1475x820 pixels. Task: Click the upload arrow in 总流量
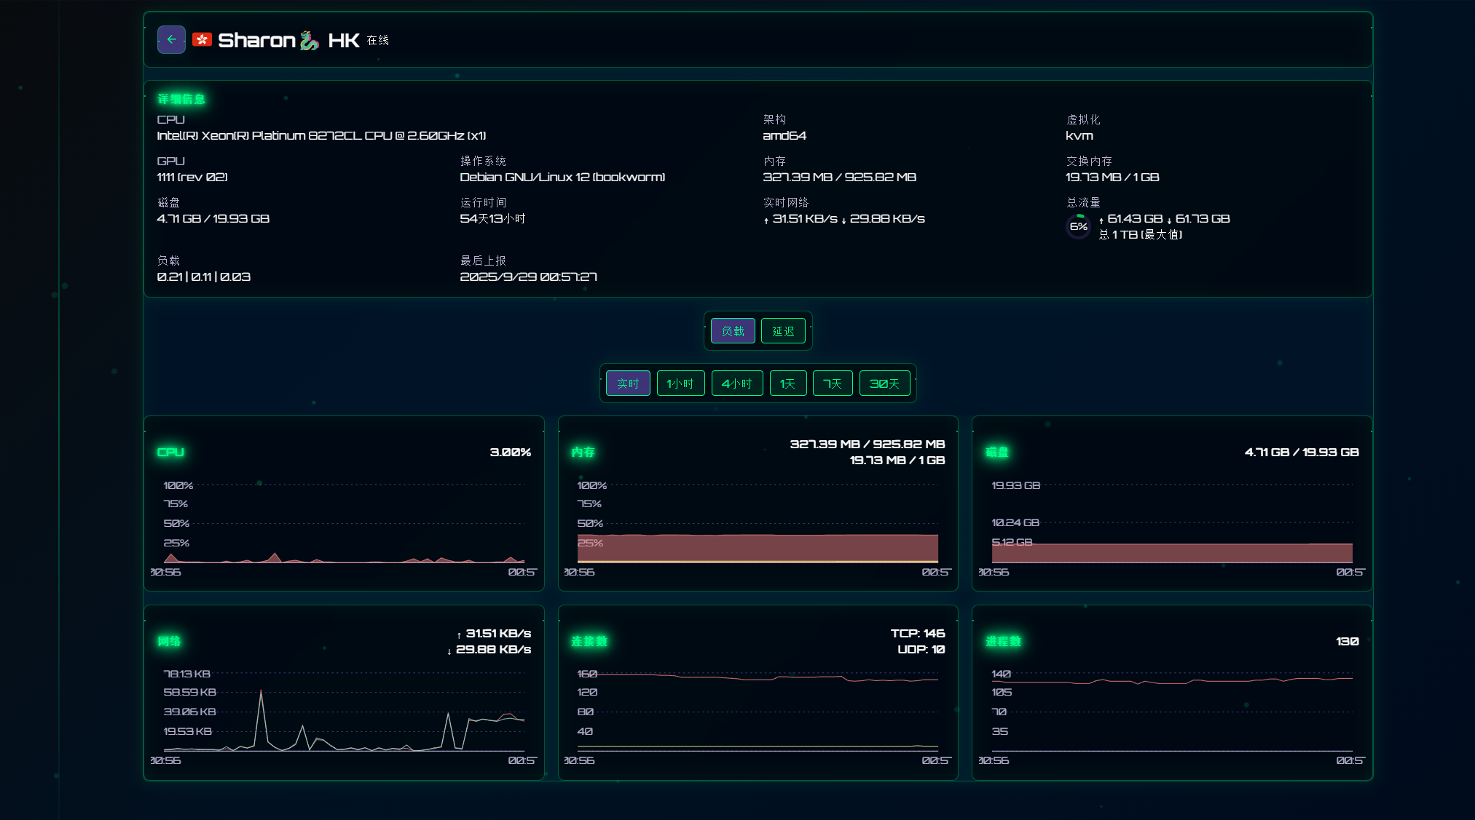pyautogui.click(x=1101, y=220)
